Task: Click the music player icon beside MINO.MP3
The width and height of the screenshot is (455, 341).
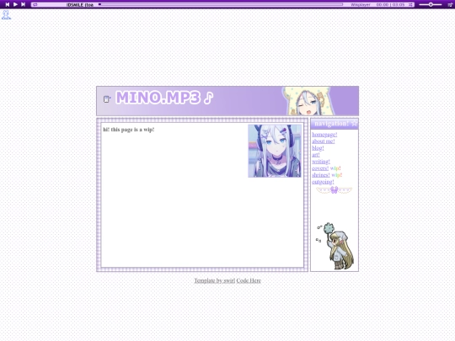Action: (107, 99)
